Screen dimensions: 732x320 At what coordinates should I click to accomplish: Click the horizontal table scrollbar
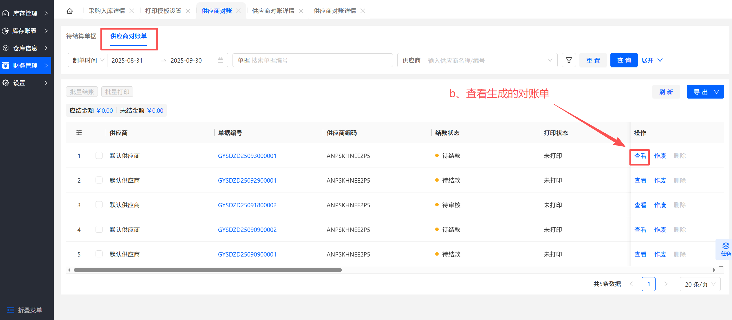[208, 270]
